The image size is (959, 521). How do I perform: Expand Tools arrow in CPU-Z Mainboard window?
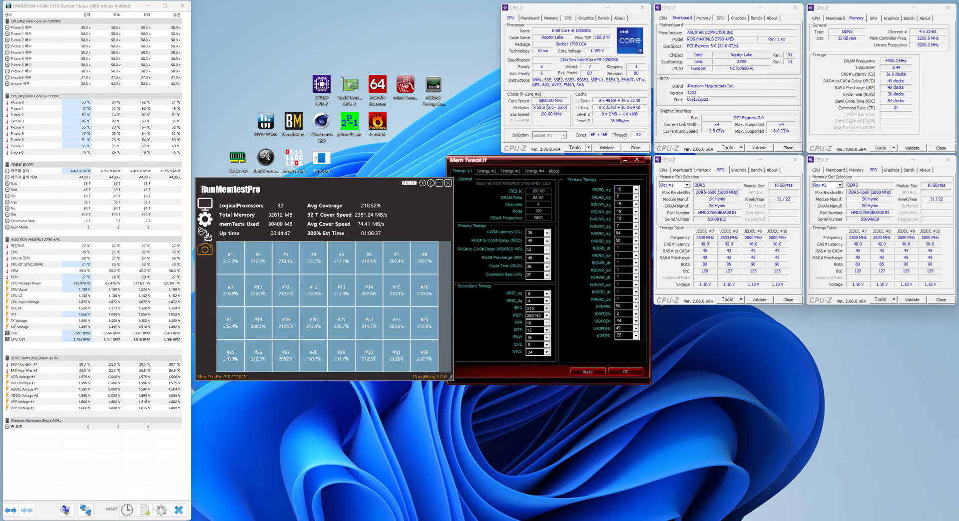tap(741, 148)
